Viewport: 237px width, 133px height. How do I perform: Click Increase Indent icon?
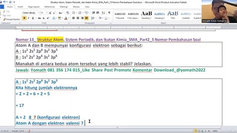point(98,13)
